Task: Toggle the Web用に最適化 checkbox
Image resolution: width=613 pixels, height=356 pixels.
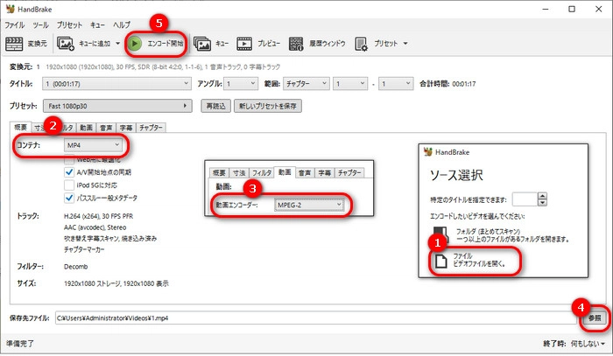Action: [x=69, y=159]
